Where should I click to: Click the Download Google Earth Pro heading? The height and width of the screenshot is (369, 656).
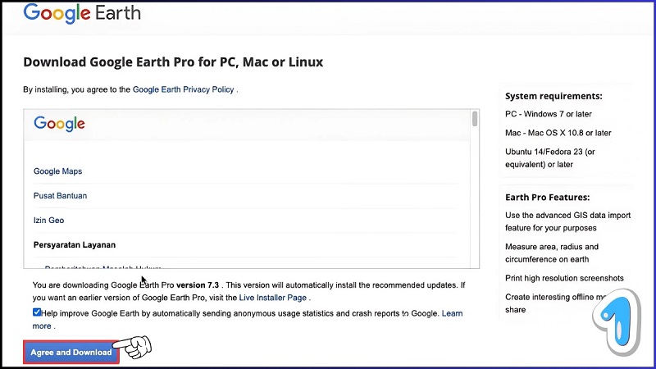[x=173, y=62]
